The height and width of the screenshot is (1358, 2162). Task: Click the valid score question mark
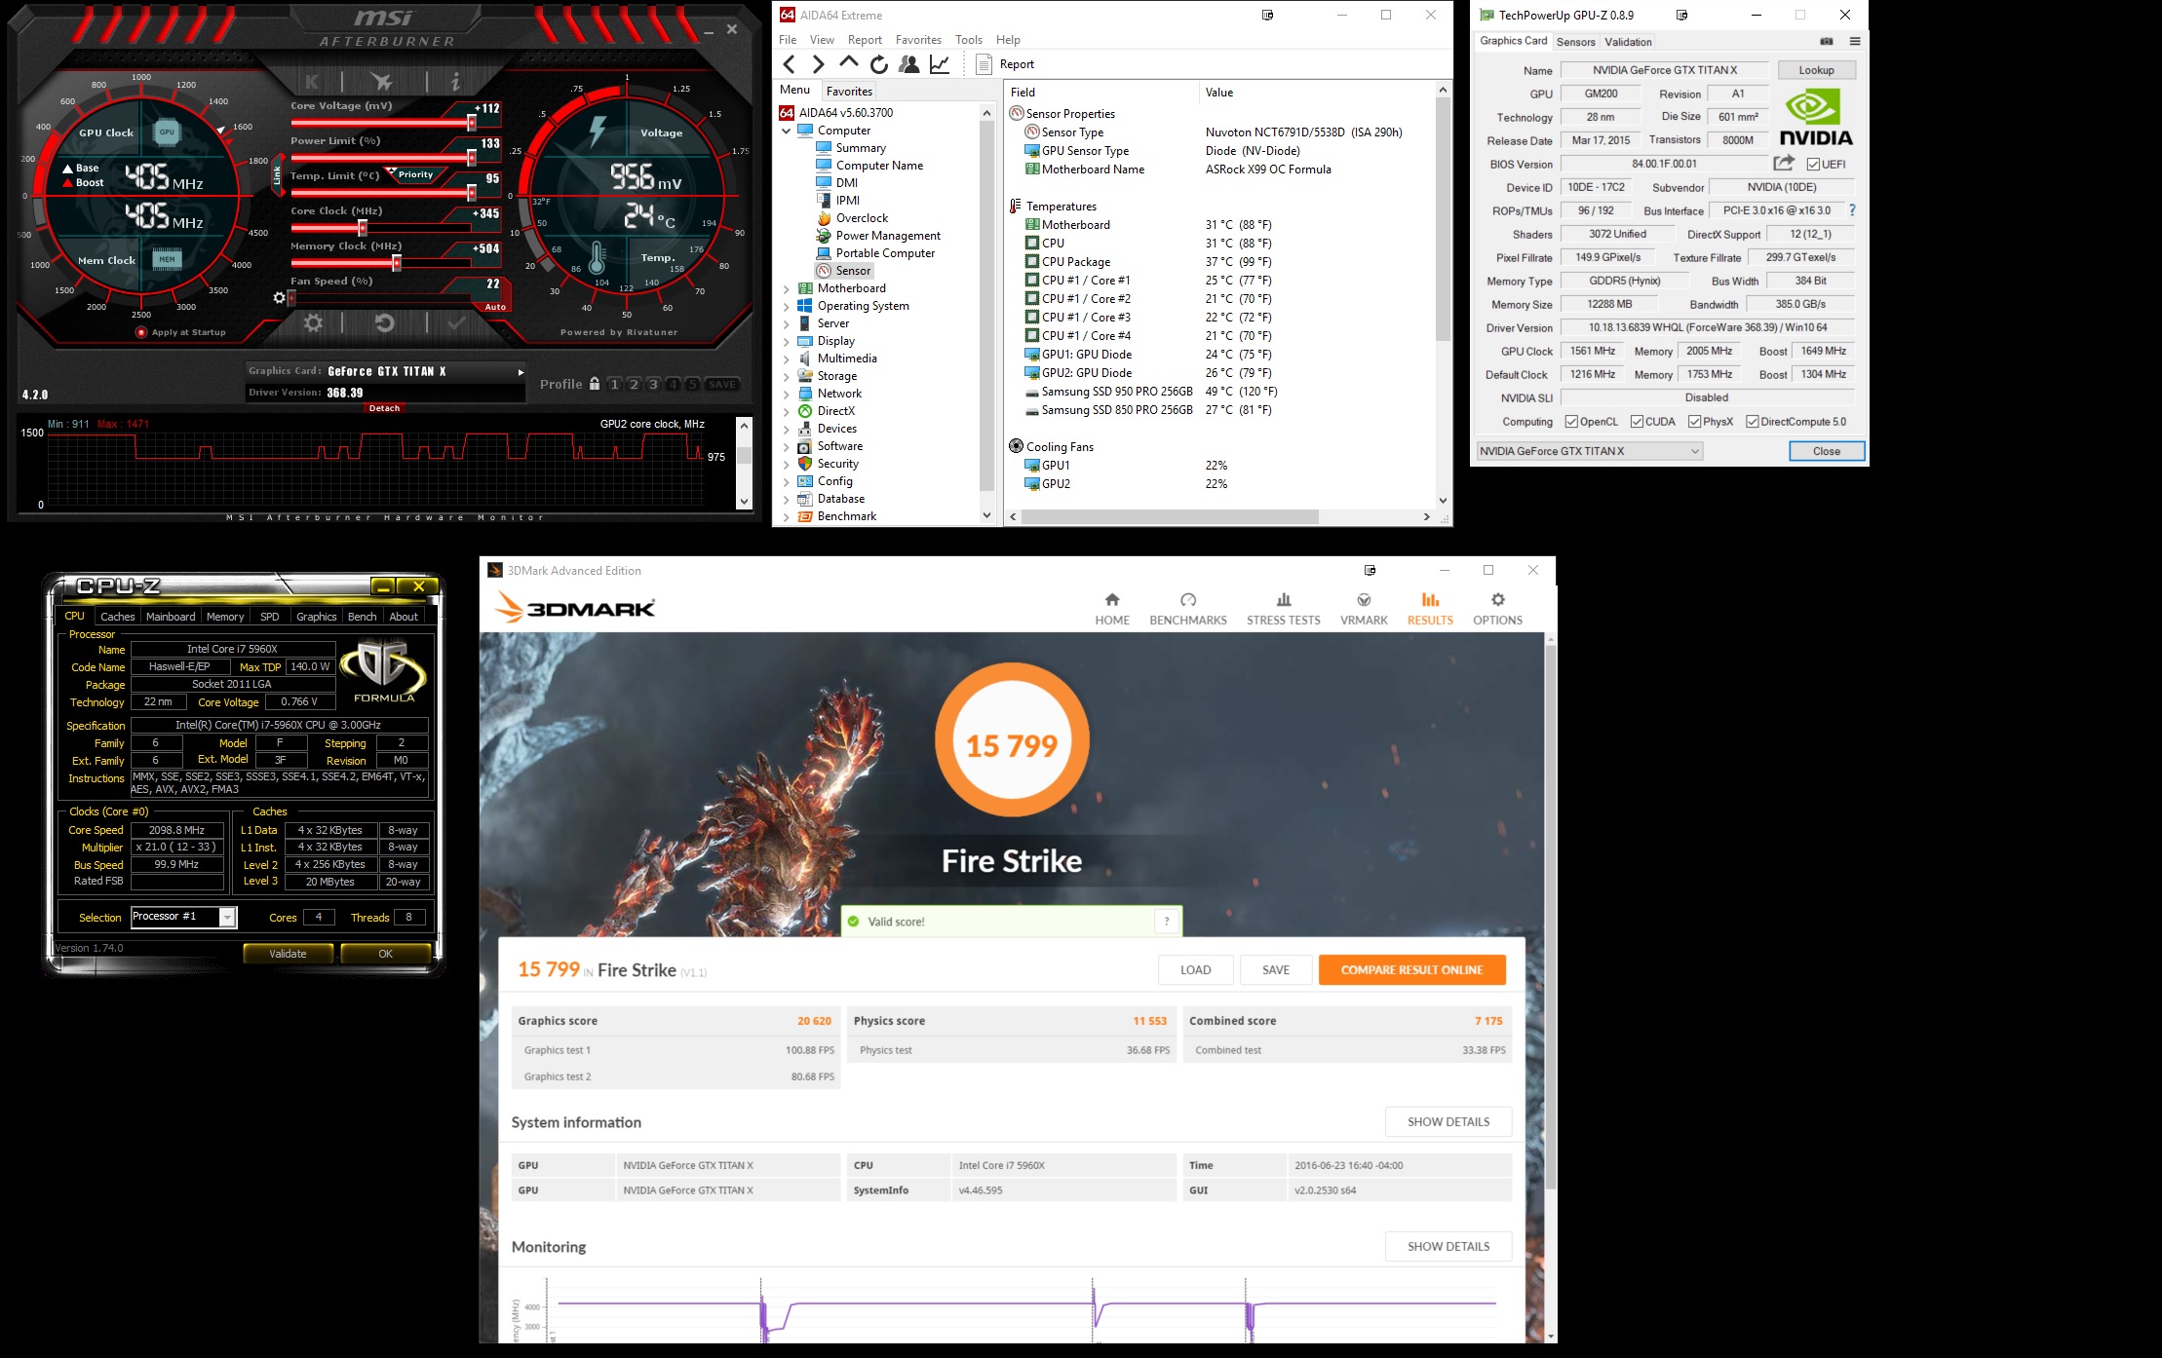click(x=1167, y=922)
